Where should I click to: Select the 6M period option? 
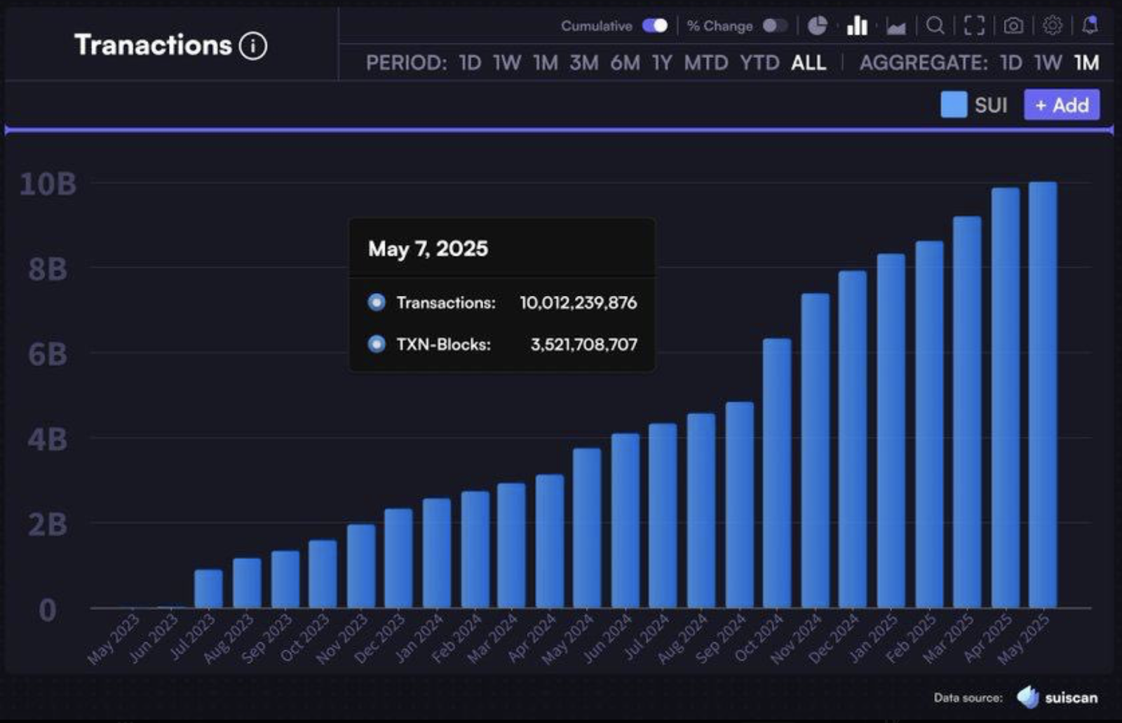624,63
